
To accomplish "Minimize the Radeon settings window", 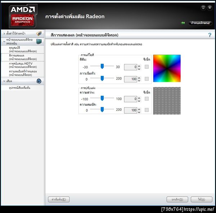I will 203,8.
